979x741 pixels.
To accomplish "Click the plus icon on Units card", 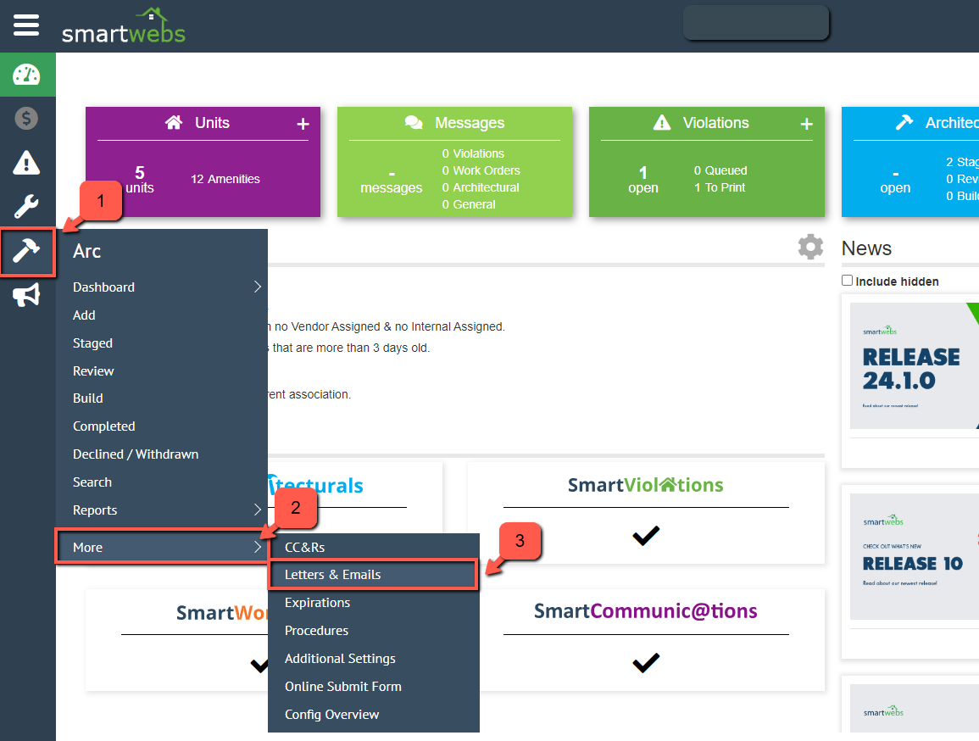I will click(x=303, y=125).
